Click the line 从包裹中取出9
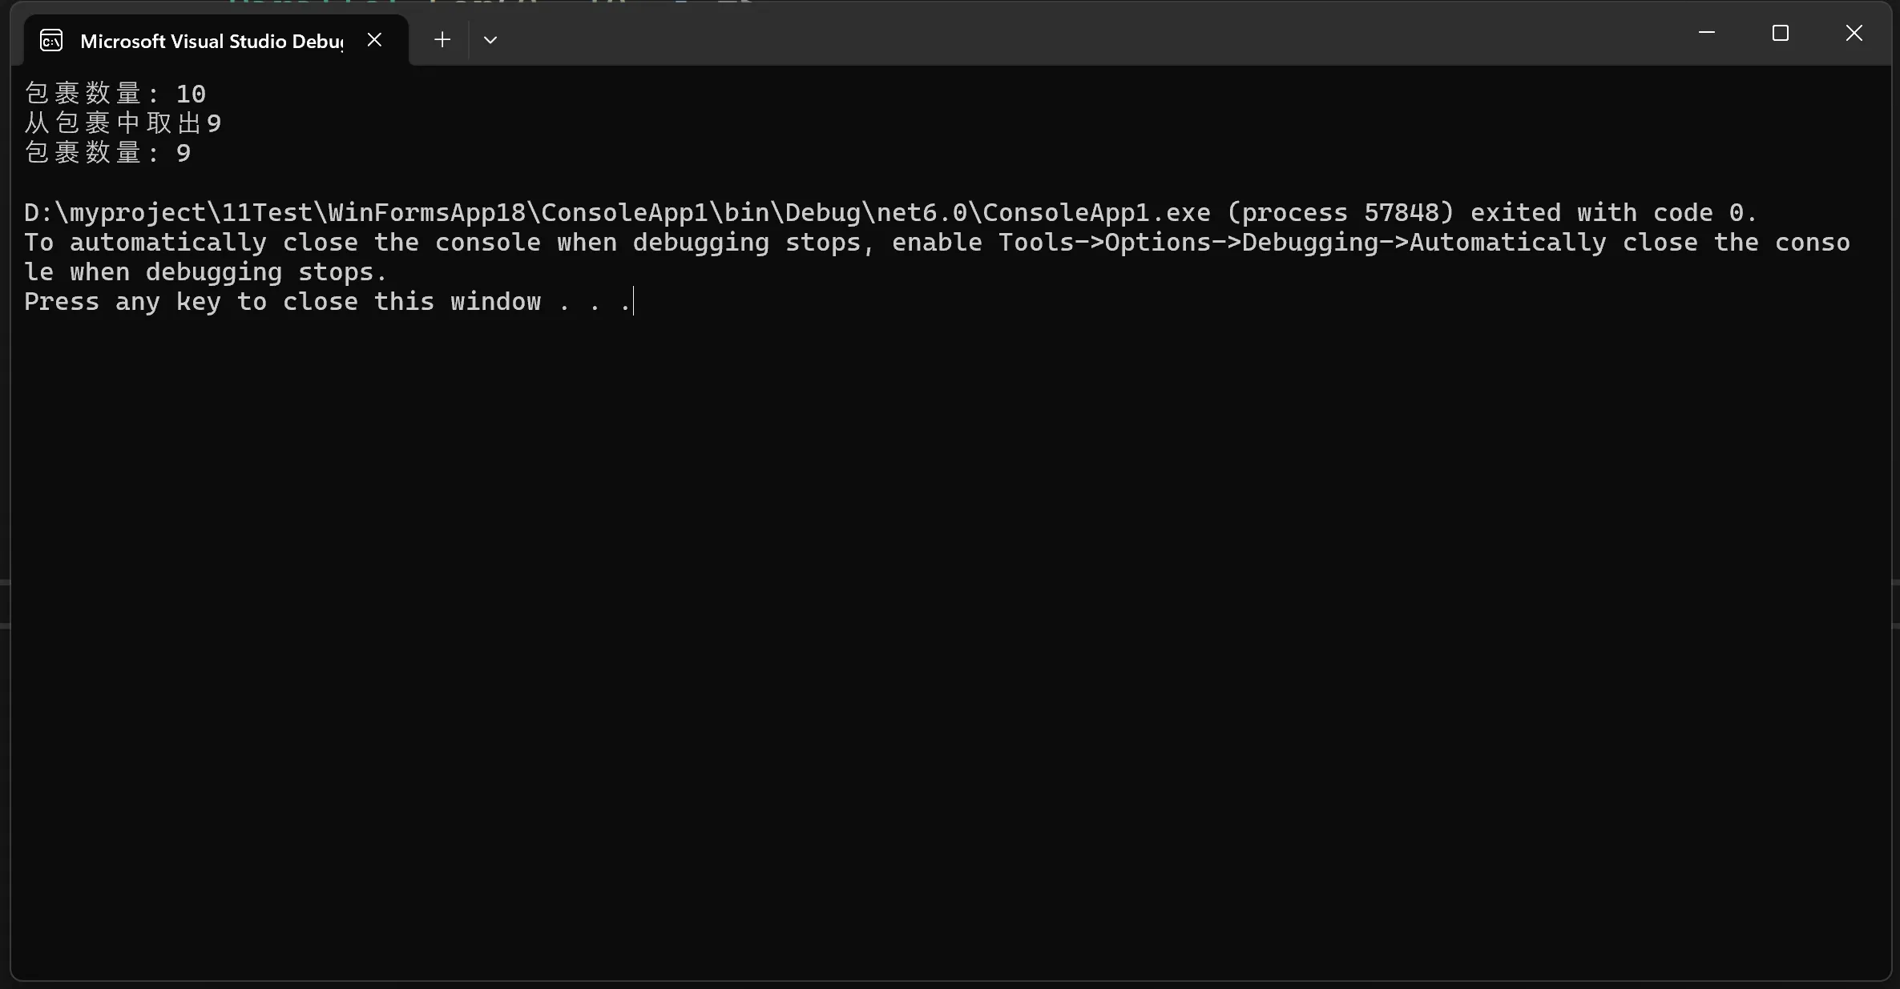Image resolution: width=1900 pixels, height=989 pixels. [123, 123]
